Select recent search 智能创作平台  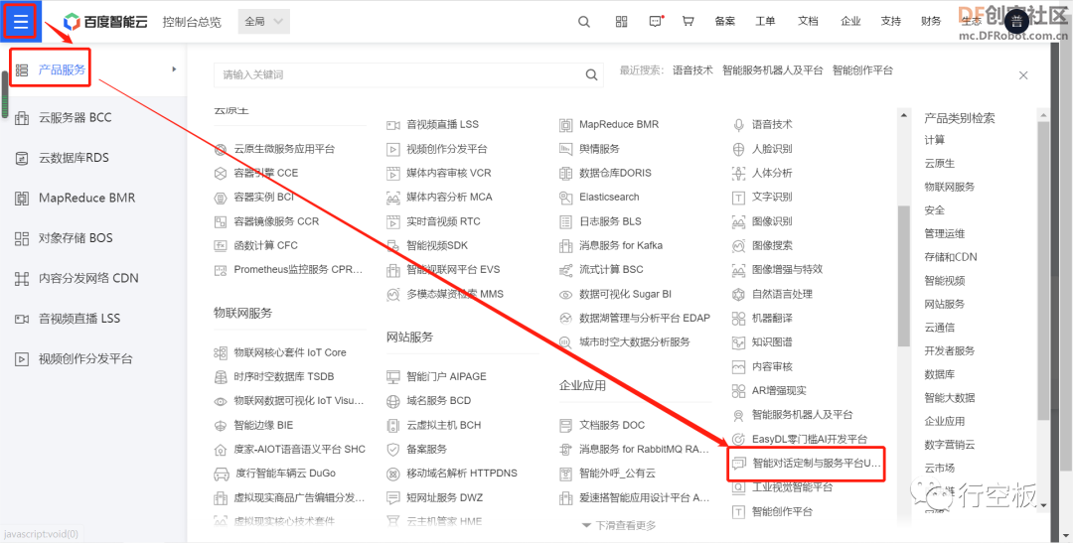tap(862, 69)
